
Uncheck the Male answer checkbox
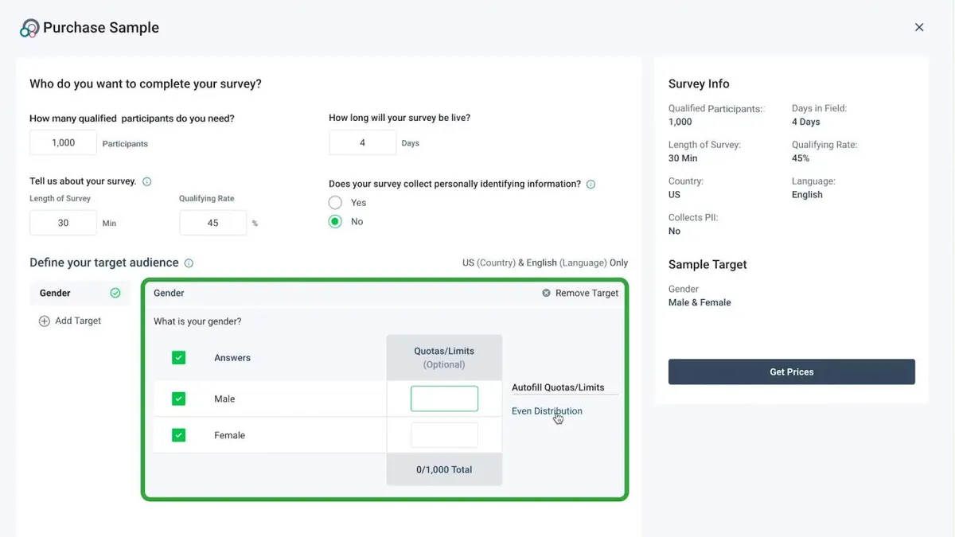178,399
